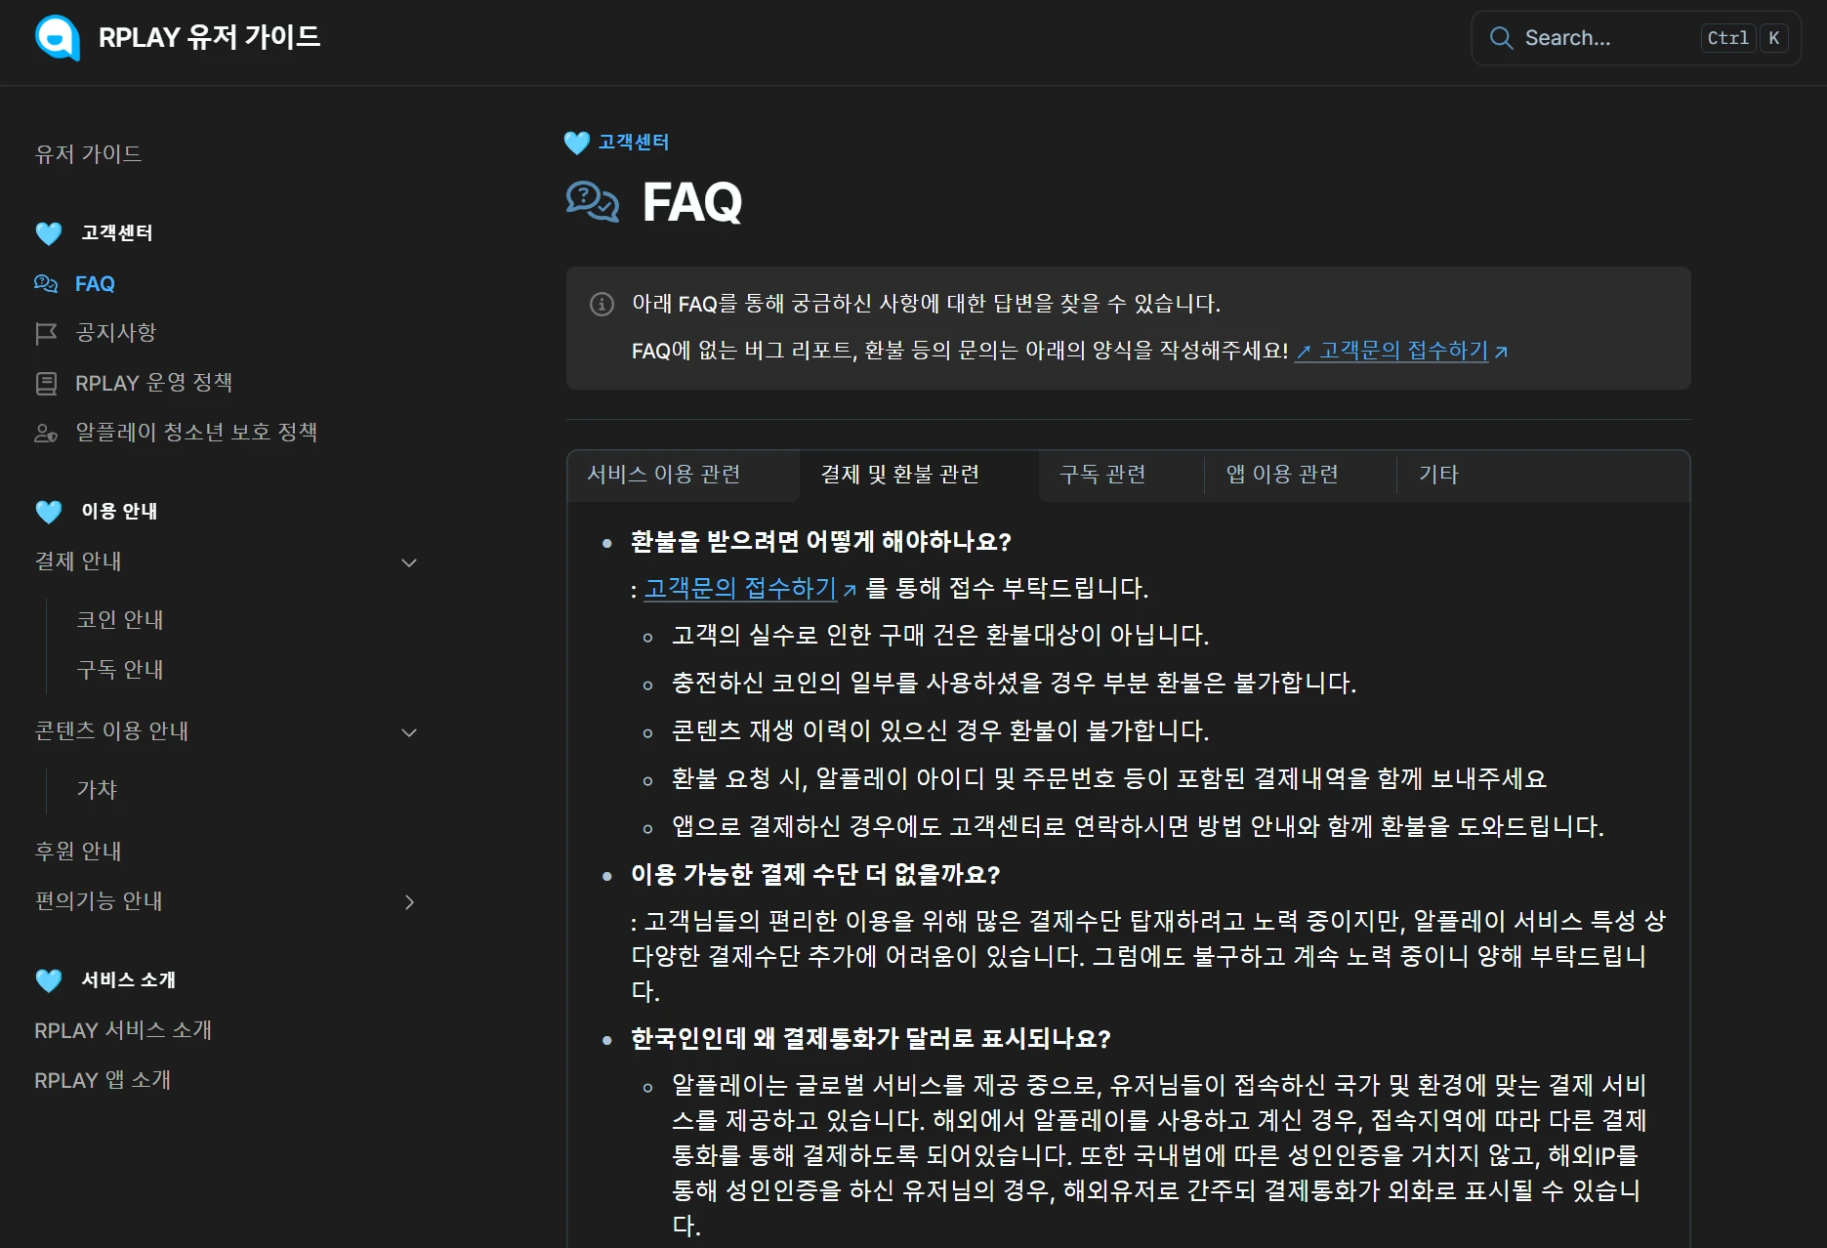Click 고객센터 sidebar section heading
Image resolution: width=1827 pixels, height=1248 pixels.
[116, 232]
